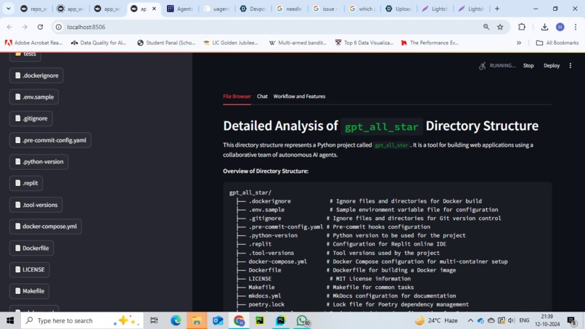
Task: Open the .pre-commit-config.yaml file button
Action: pyautogui.click(x=50, y=140)
